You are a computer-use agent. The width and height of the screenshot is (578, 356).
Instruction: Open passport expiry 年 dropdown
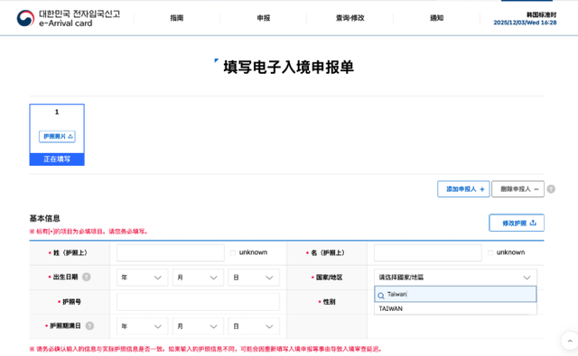(143, 326)
